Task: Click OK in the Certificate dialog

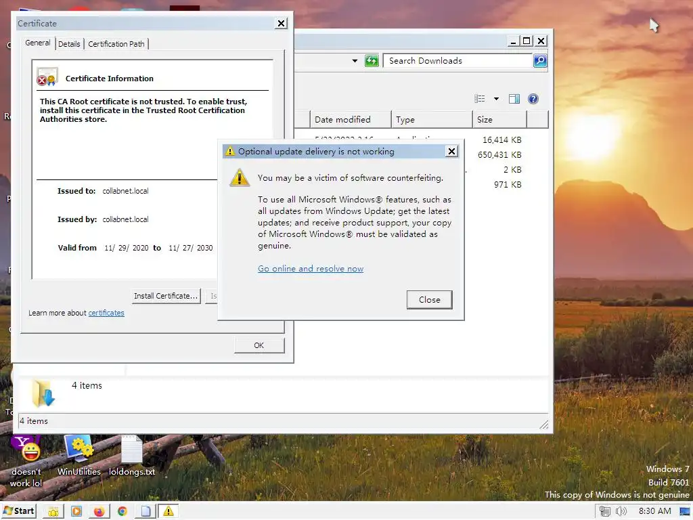Action: click(259, 345)
